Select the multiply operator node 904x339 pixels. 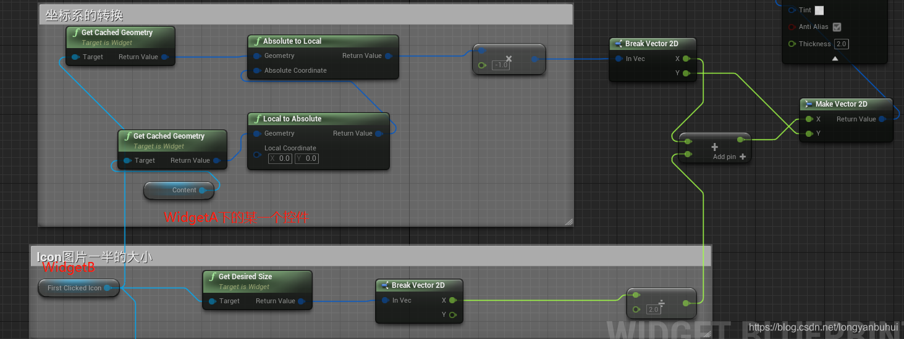[509, 59]
